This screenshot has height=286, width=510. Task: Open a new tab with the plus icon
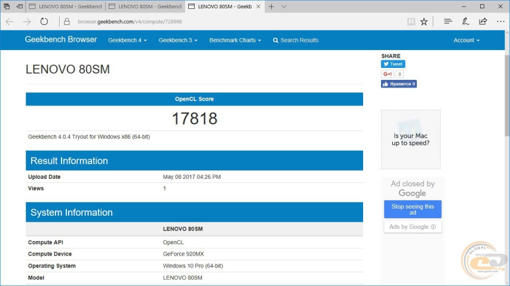(x=271, y=7)
